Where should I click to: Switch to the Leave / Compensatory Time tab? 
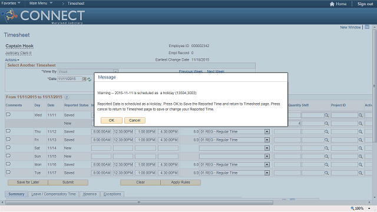click(x=54, y=194)
